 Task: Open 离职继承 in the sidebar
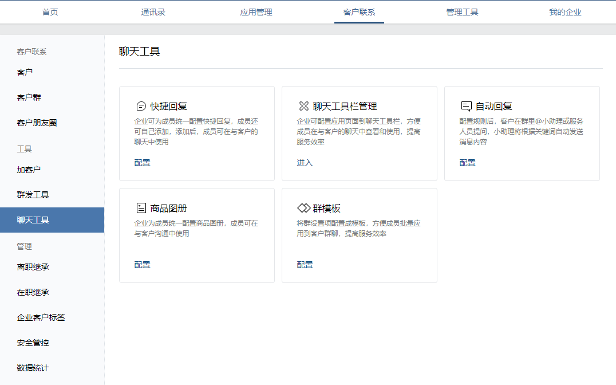33,267
